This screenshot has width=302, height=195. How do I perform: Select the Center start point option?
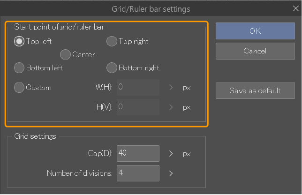65,54
